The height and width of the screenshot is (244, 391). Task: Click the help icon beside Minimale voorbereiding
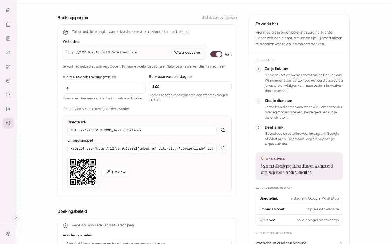114,77
